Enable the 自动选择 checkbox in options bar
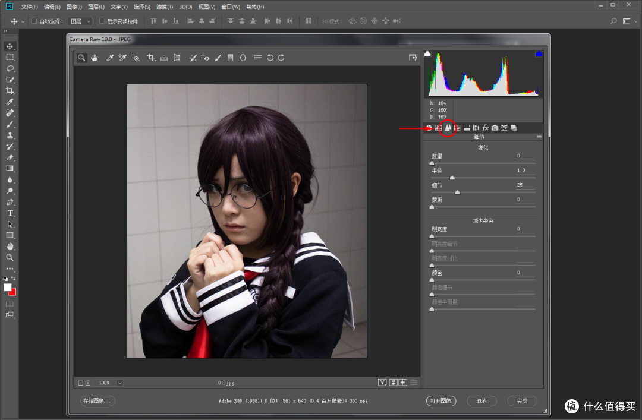The width and height of the screenshot is (642, 420). [34, 21]
